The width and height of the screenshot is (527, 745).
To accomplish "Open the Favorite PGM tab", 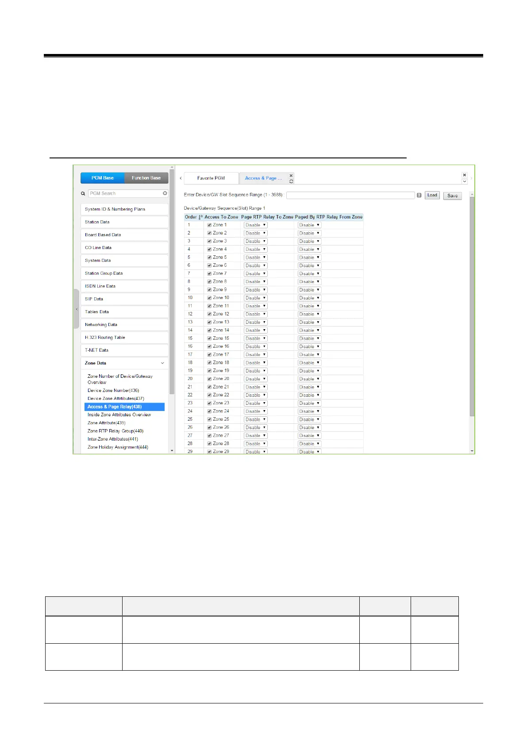I will tap(211, 178).
